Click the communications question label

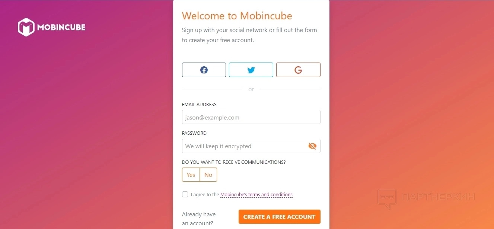234,162
